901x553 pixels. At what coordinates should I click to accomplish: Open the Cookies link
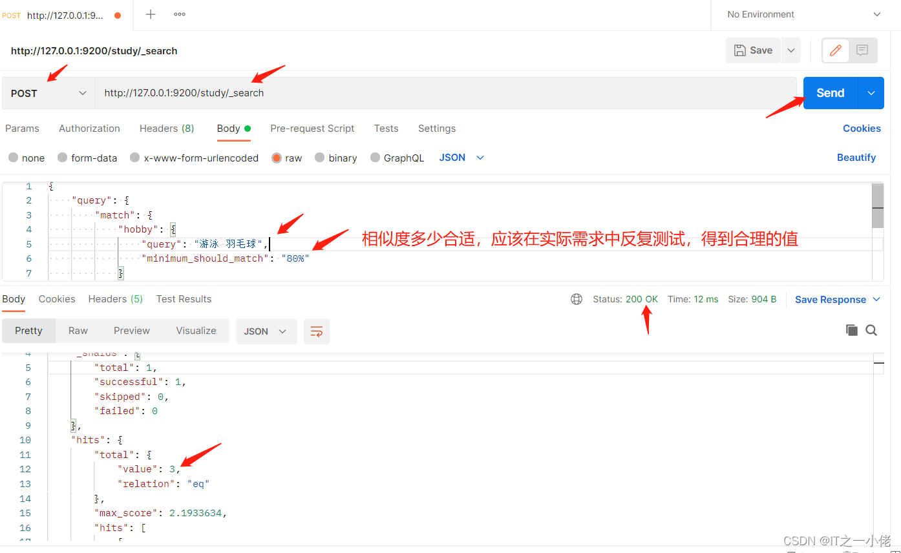click(x=862, y=129)
